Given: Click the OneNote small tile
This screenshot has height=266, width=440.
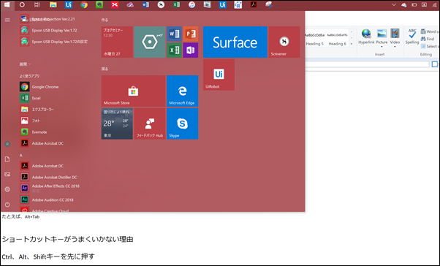Looking at the screenshot, I should [x=191, y=50].
